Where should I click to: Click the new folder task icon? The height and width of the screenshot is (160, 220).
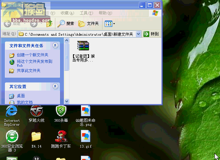point(12,55)
